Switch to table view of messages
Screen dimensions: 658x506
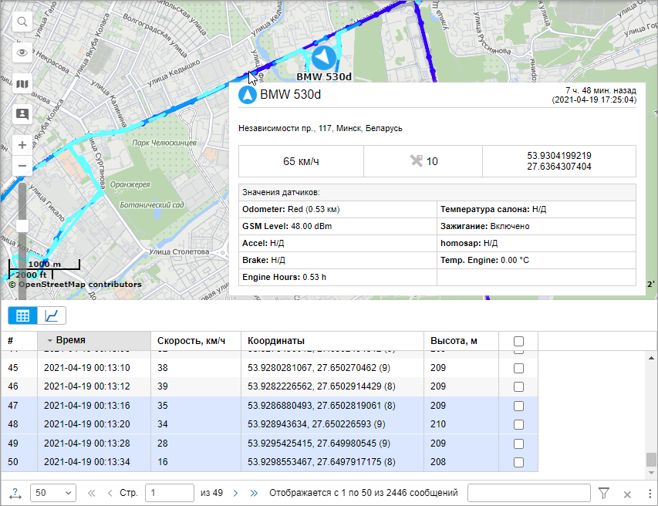[22, 315]
